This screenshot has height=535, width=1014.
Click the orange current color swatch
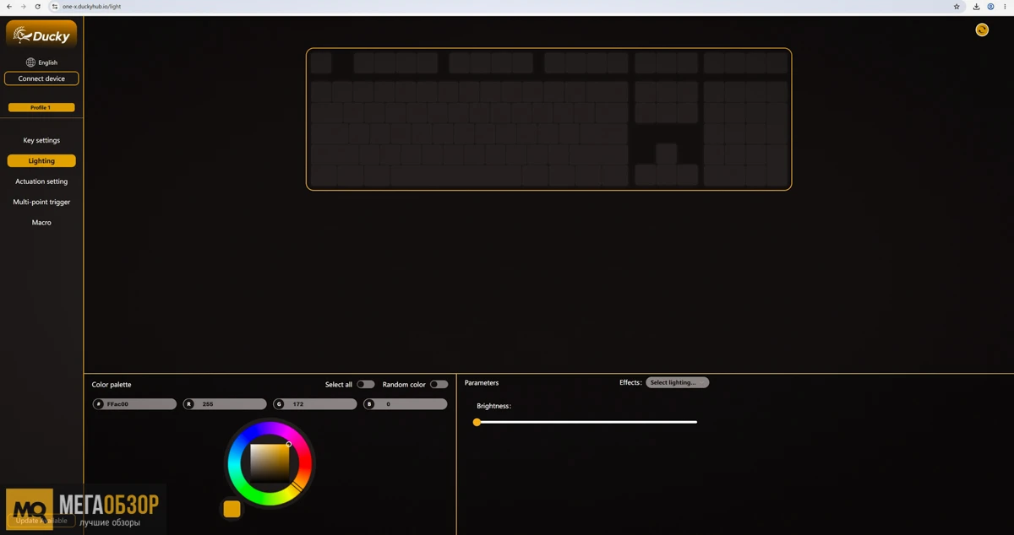[x=232, y=509]
